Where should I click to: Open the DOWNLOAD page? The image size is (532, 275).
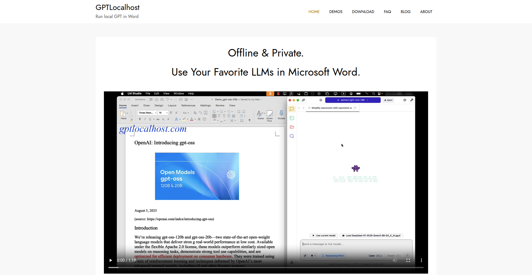(x=363, y=12)
